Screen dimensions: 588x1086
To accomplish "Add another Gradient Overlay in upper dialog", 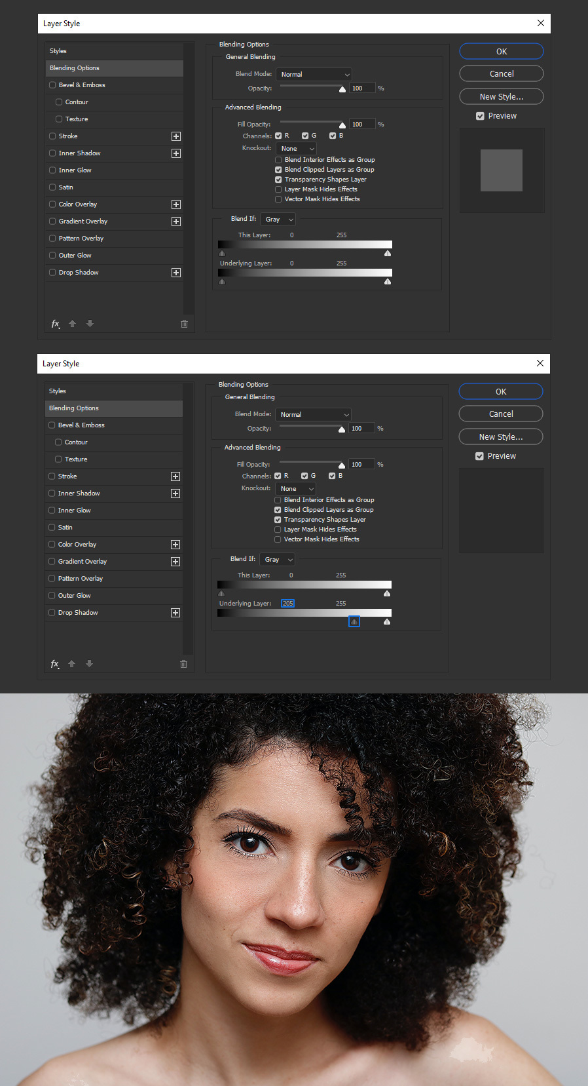I will [176, 222].
